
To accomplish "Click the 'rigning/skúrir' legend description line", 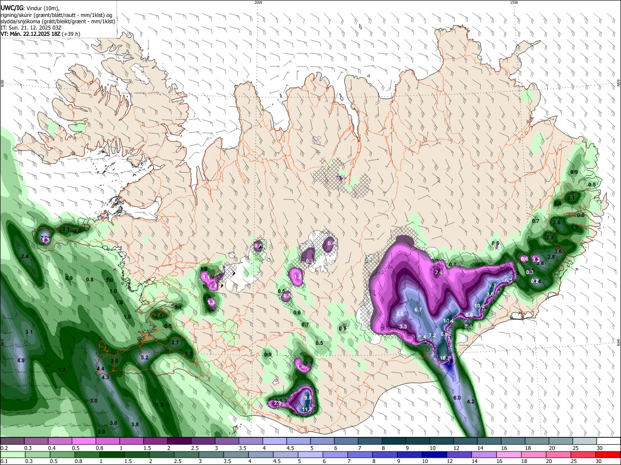I will click(x=56, y=15).
